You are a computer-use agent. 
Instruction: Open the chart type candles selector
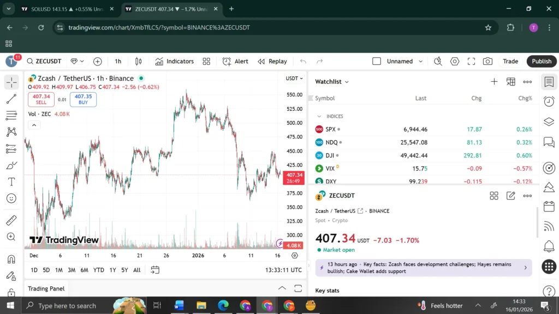(x=138, y=61)
